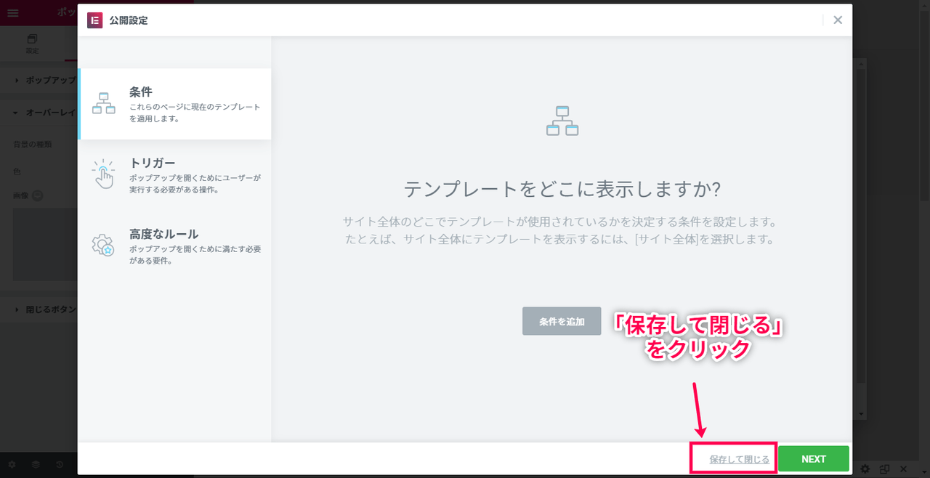Image resolution: width=930 pixels, height=478 pixels.
Task: Select the 条件 tab
Action: 174,104
